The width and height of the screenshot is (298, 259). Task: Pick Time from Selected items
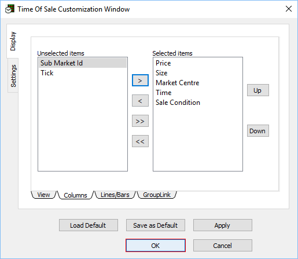point(164,93)
